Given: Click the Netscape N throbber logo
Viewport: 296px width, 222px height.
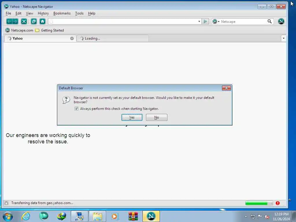Looking at the screenshot, I should point(281,21).
